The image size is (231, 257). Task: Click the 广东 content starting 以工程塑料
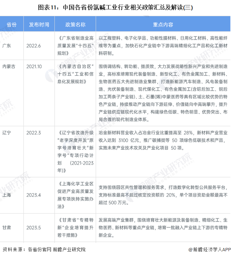pyautogui.click(x=163, y=45)
